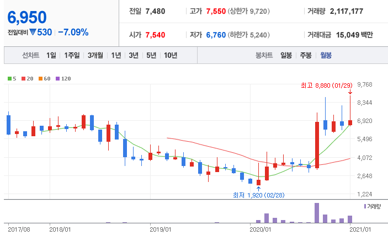Click the 봉차트 label

tap(264, 55)
